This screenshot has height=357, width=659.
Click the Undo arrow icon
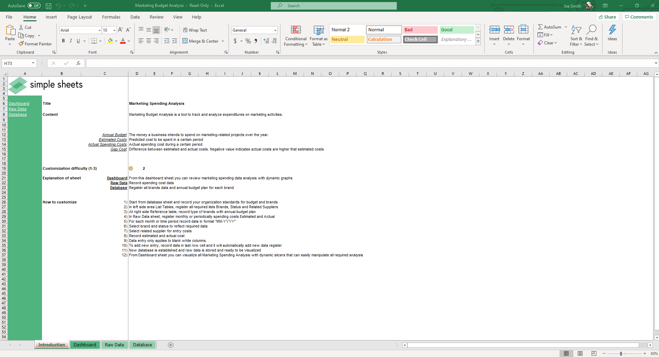(58, 6)
